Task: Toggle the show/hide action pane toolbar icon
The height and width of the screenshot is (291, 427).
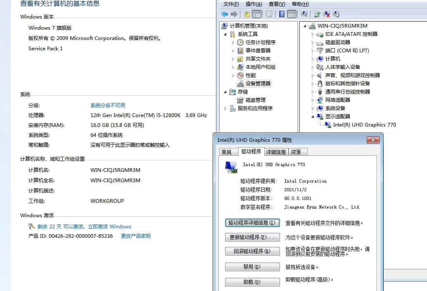Action: [292, 14]
